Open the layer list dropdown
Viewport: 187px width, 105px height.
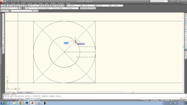click(x=17, y=11)
